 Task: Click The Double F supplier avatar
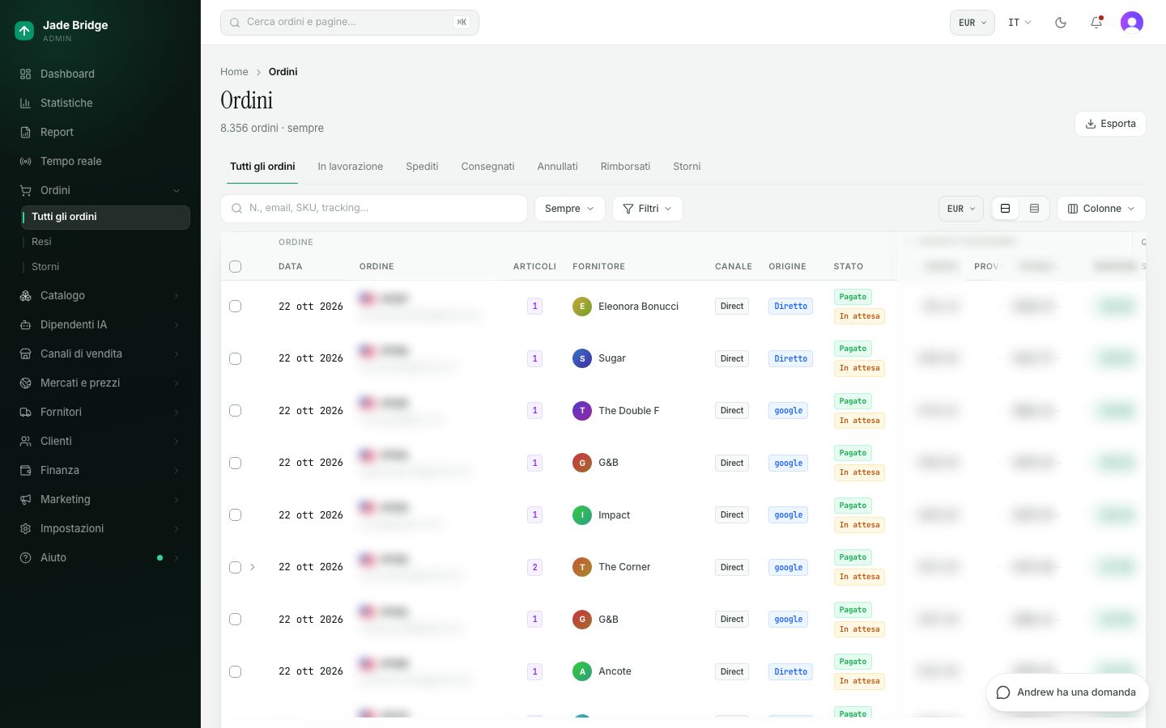click(582, 411)
